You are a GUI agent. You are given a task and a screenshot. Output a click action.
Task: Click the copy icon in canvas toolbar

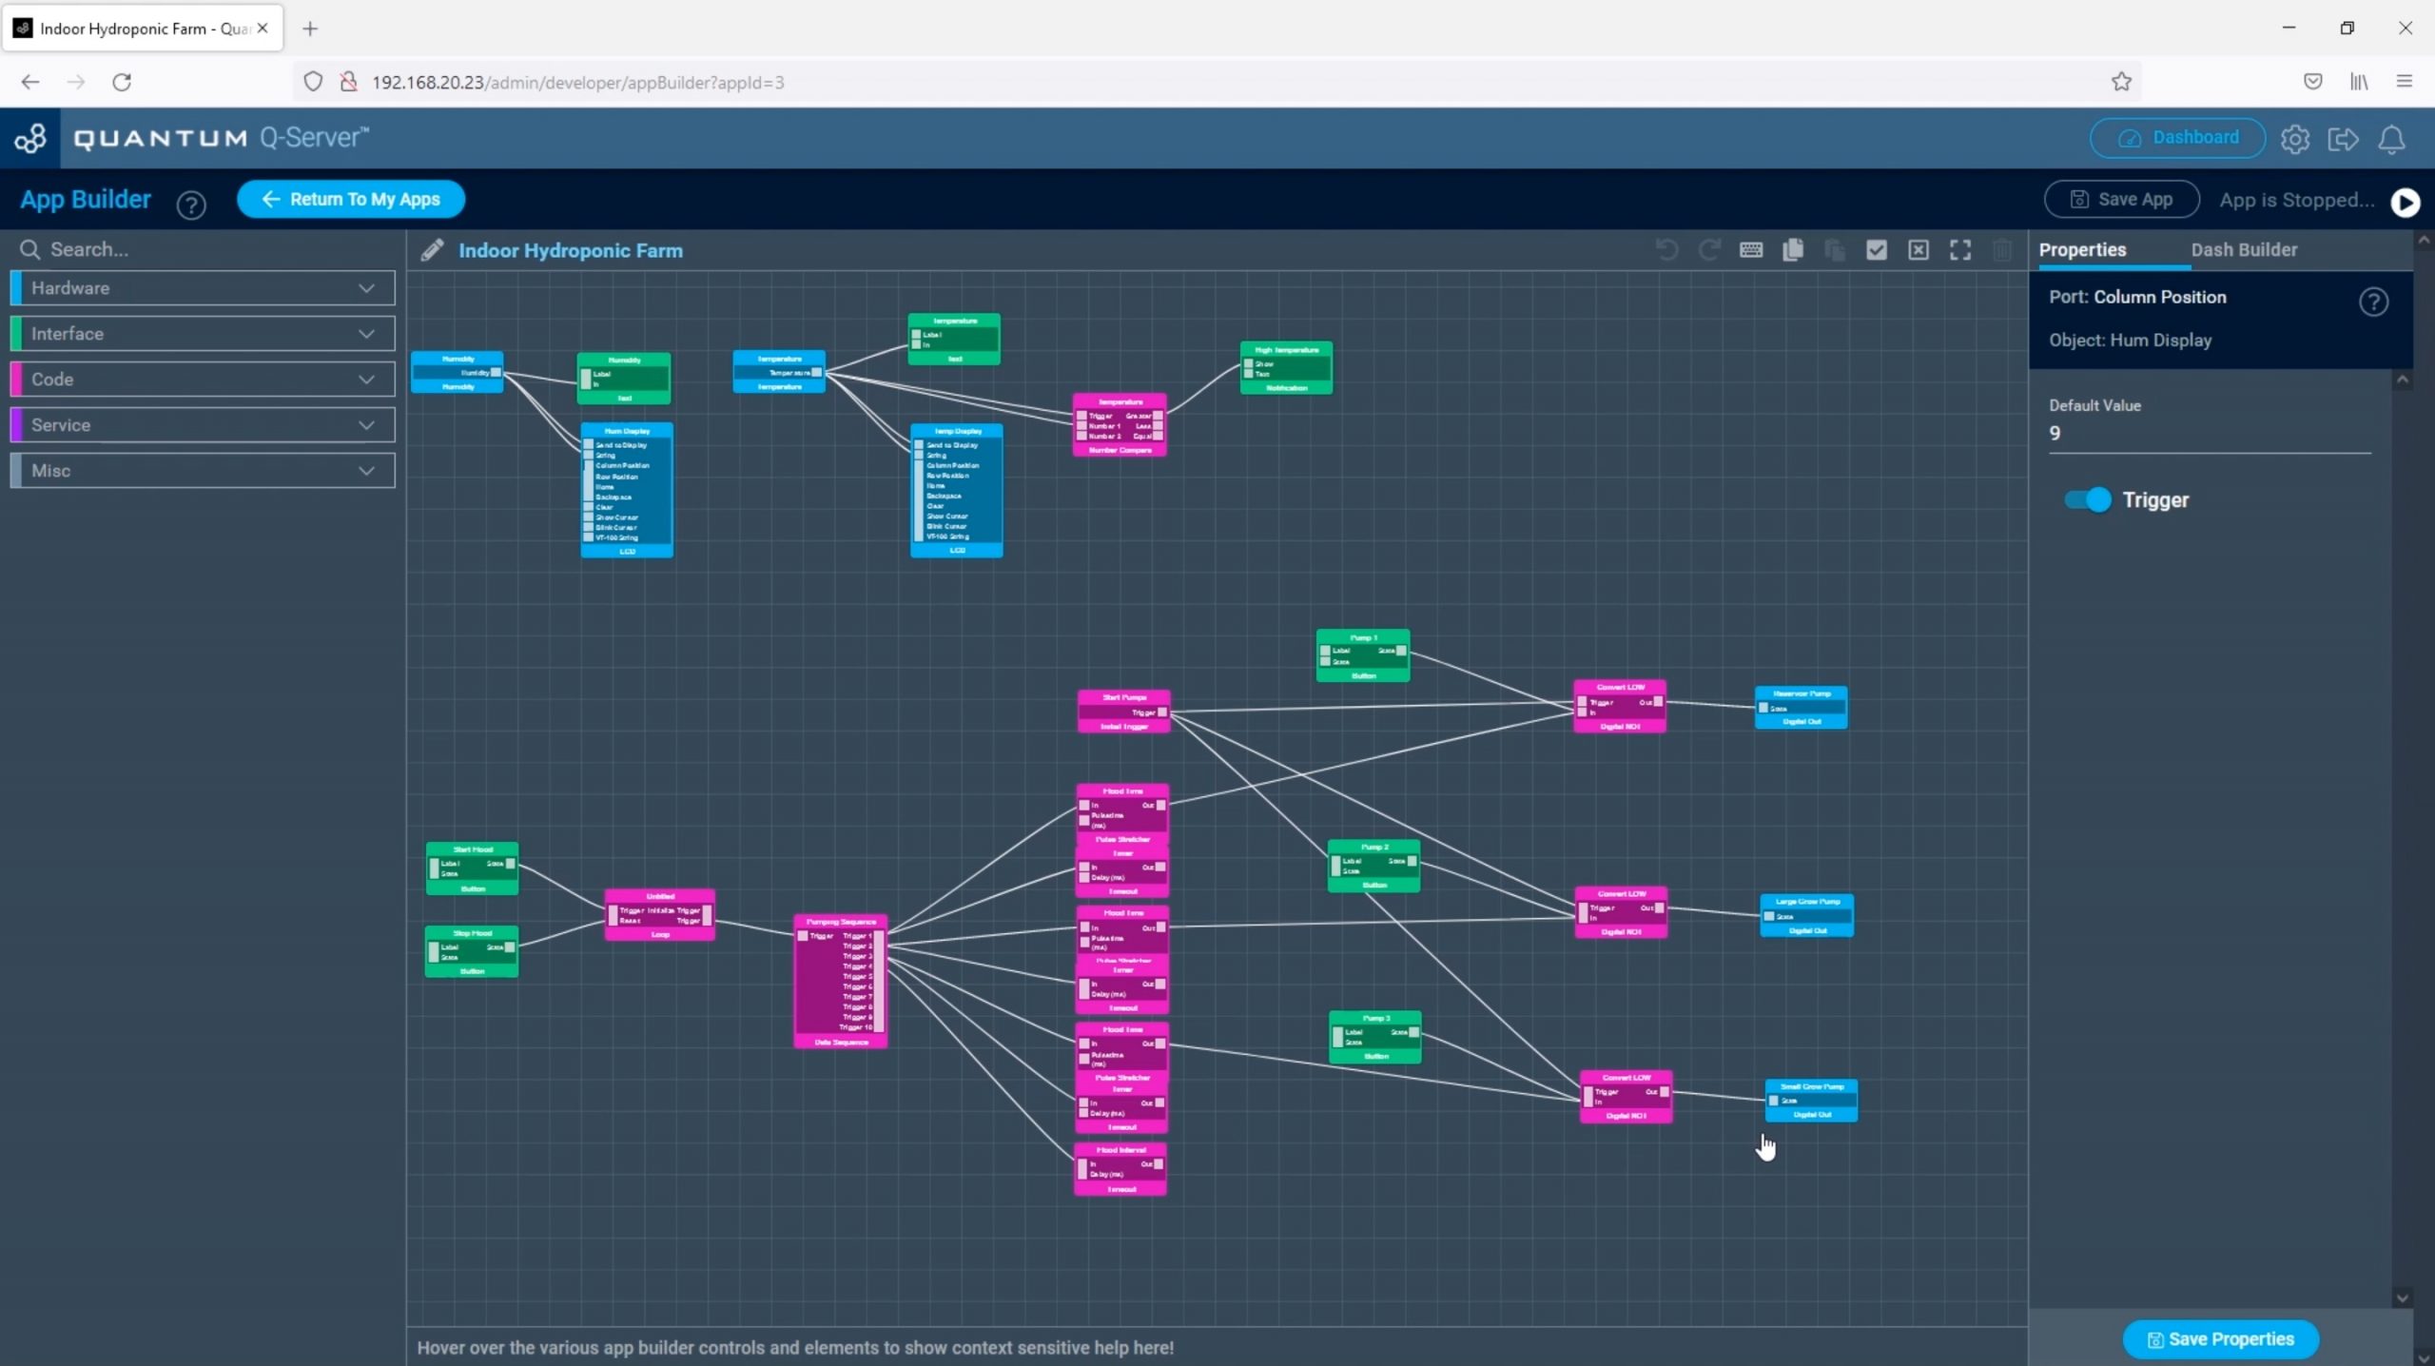1793,250
